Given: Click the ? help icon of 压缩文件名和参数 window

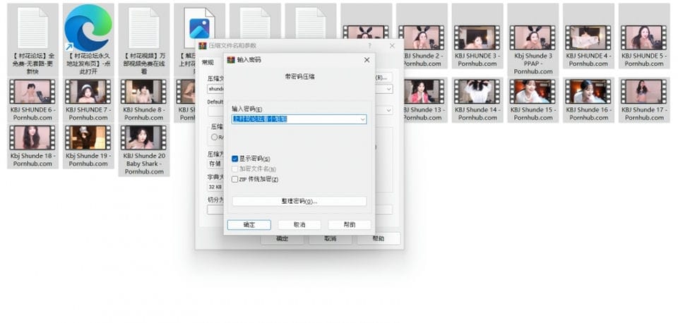Looking at the screenshot, I should tap(369, 46).
